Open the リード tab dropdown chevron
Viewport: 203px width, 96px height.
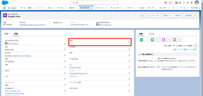point(44,8)
